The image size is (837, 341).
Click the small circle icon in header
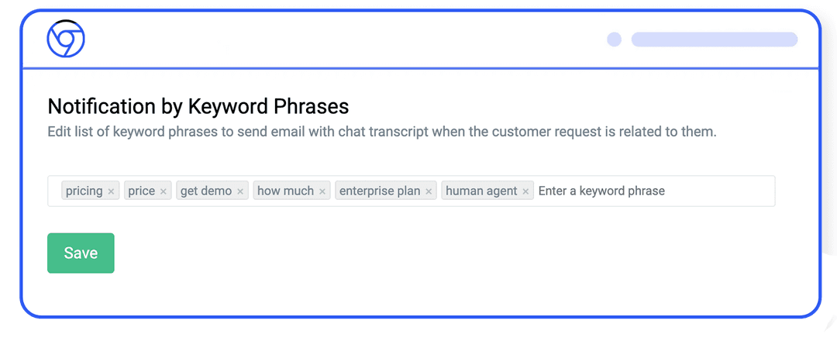pos(614,40)
